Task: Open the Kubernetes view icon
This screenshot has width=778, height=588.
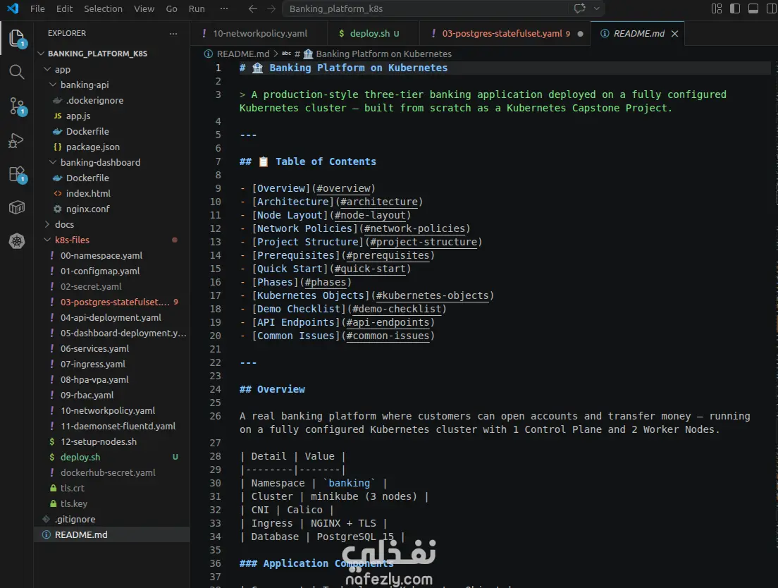Action: click(17, 240)
